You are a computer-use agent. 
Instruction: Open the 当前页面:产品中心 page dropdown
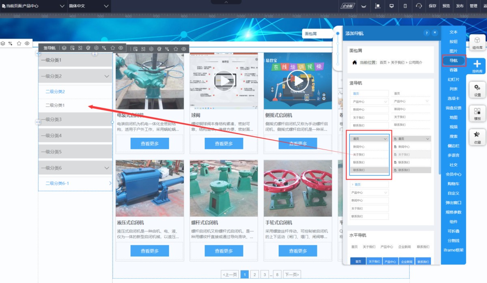pos(33,6)
